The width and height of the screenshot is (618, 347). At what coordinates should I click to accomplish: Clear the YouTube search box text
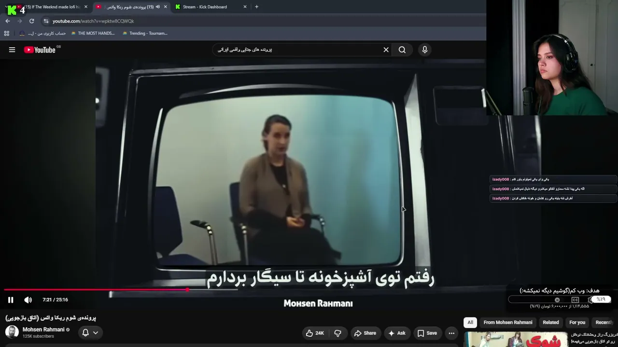tap(386, 50)
